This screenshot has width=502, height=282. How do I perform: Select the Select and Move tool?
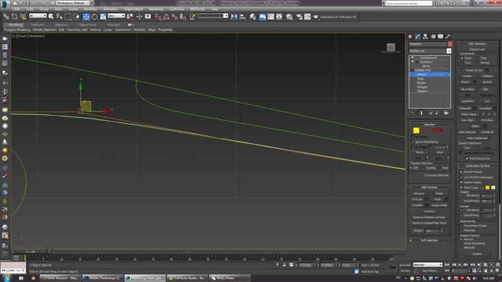86,17
